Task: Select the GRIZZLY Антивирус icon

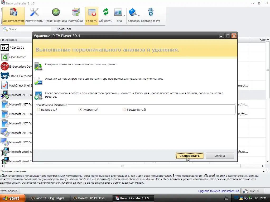Action: (x=5, y=76)
